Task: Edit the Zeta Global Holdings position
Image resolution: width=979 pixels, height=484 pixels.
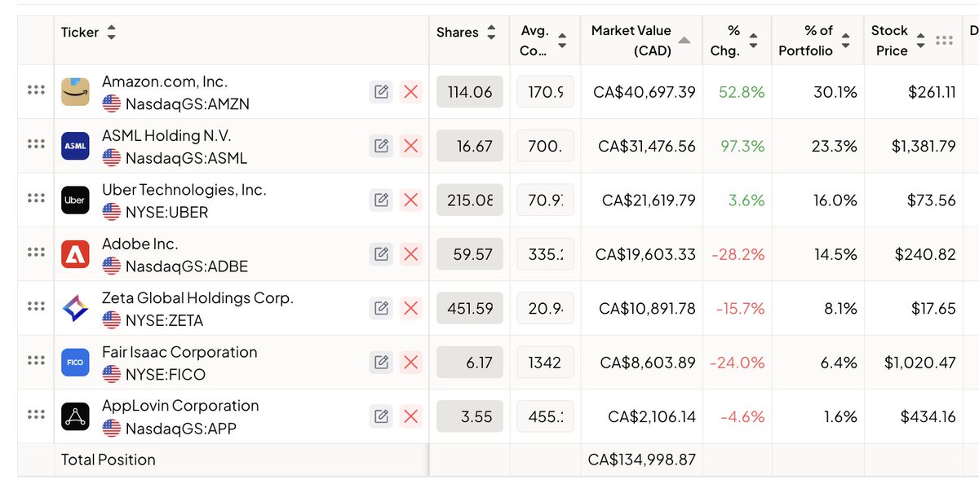Action: pyautogui.click(x=381, y=308)
